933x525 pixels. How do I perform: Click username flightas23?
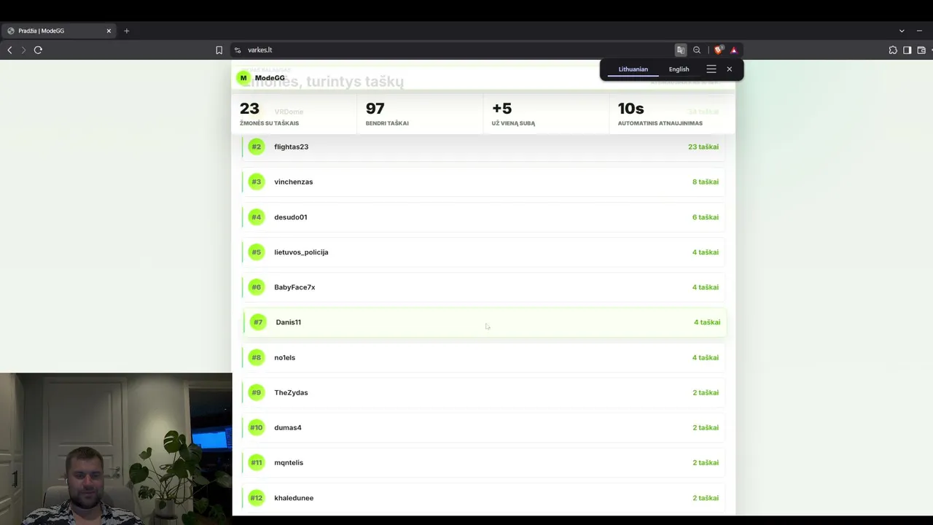tap(291, 147)
